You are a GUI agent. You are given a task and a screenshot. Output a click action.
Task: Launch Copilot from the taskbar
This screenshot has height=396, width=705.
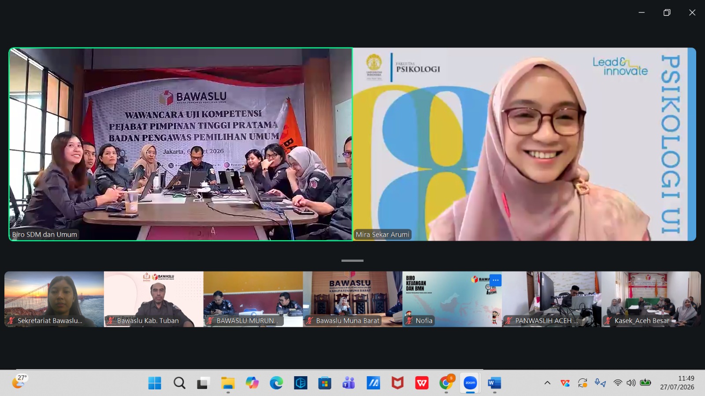[x=252, y=383]
